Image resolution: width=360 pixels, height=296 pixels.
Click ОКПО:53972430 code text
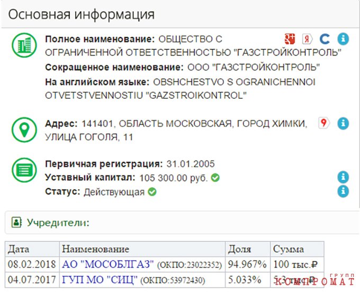(173, 281)
